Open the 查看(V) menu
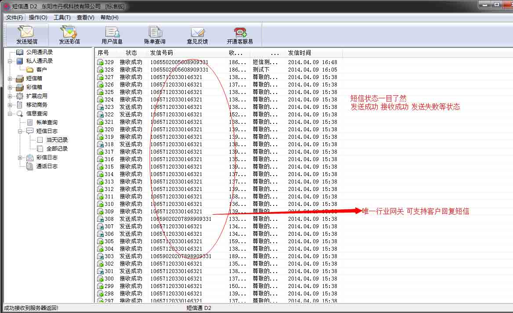 (85, 17)
